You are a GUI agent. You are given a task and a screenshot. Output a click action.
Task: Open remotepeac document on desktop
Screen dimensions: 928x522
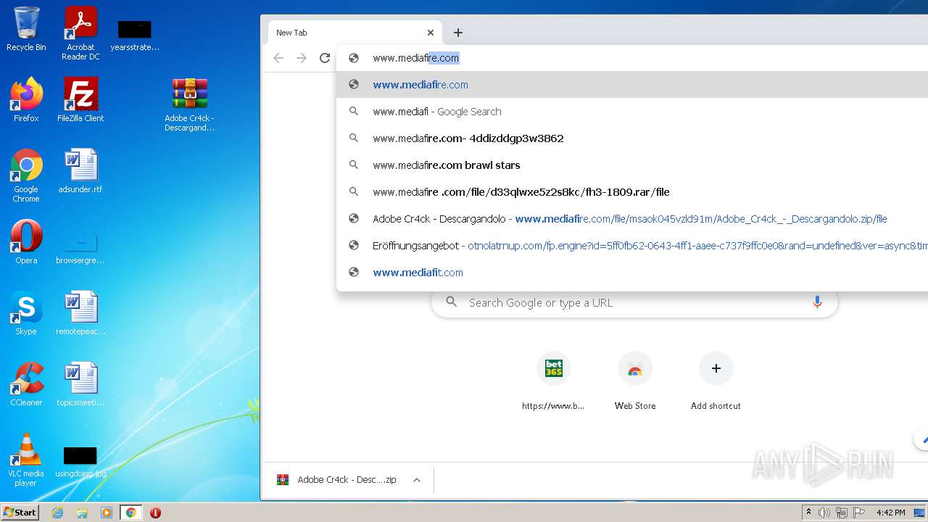tap(80, 312)
